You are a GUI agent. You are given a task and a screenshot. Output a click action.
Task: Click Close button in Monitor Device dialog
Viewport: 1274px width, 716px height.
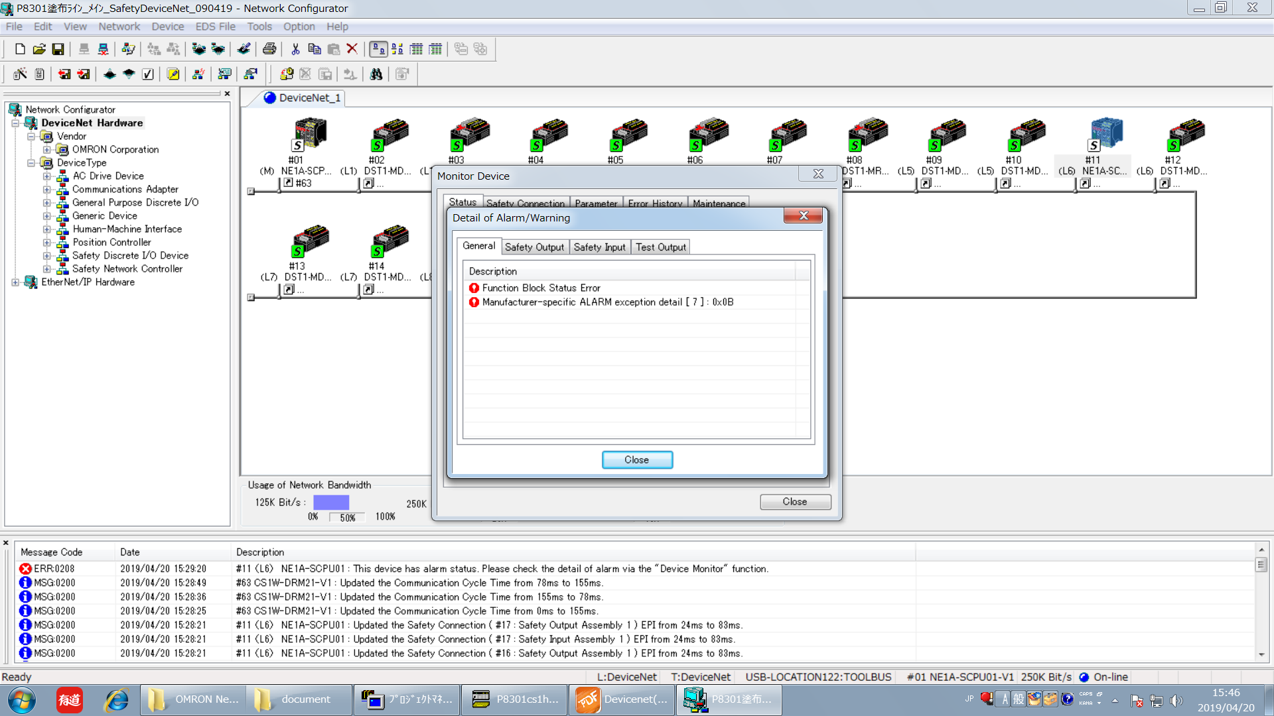coord(794,502)
